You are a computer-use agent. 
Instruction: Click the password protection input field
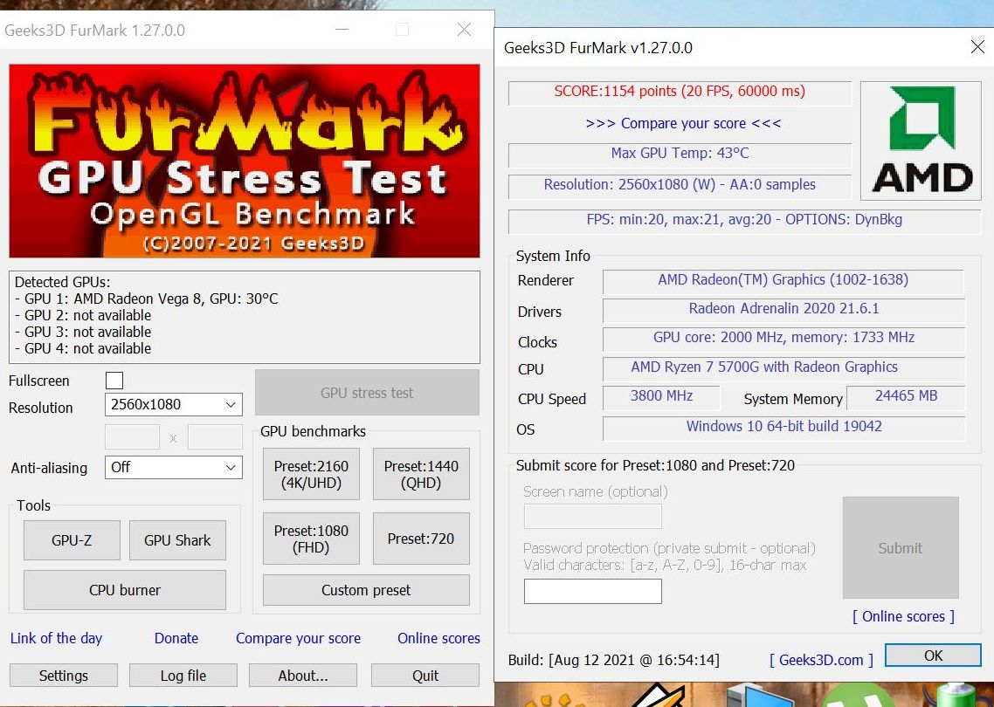point(593,591)
